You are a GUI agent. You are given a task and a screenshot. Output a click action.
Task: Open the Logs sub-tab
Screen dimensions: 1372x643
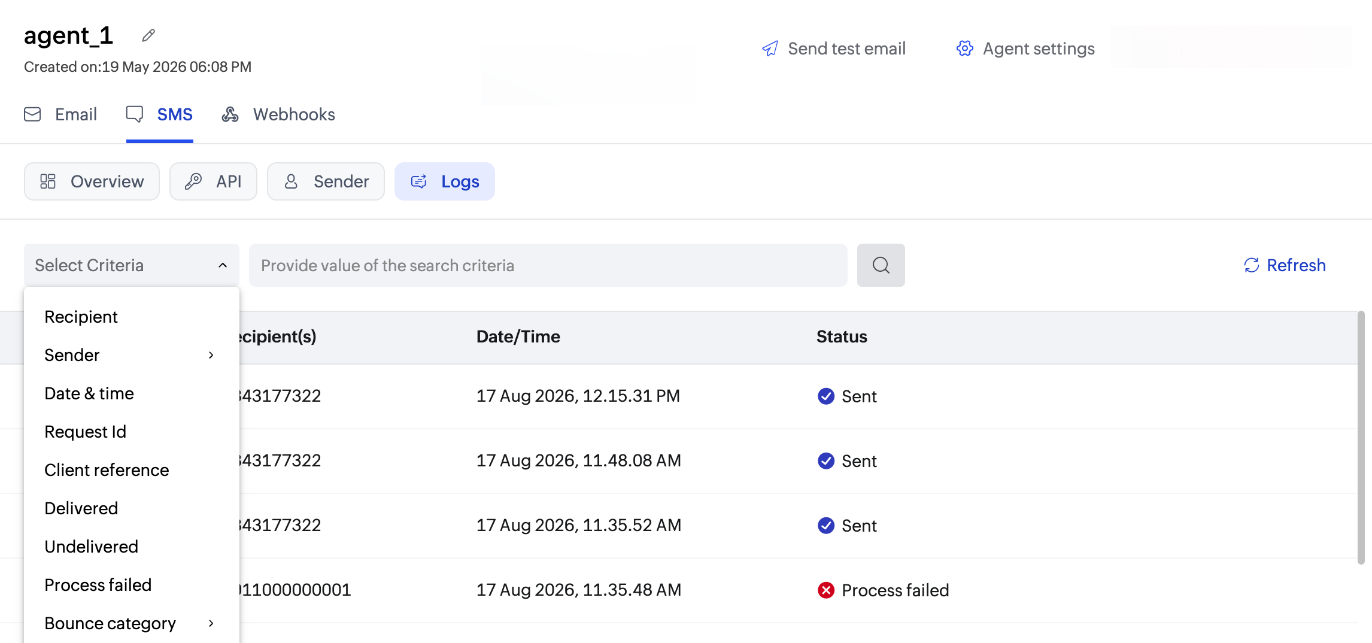445,181
